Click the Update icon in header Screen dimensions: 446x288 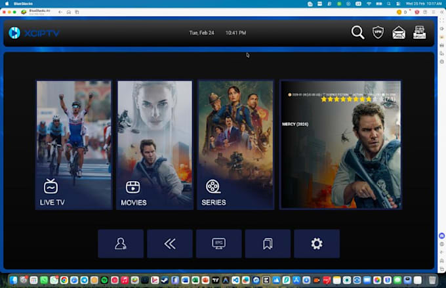pos(419,32)
